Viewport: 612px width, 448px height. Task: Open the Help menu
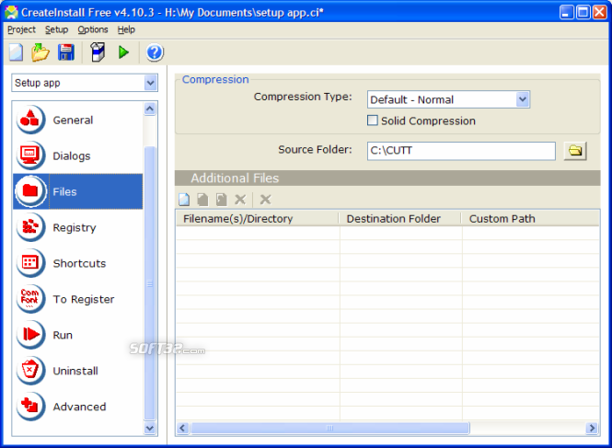point(126,29)
